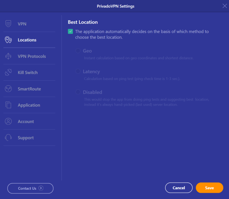This screenshot has height=199, width=229.
Task: Select the Geo radio option
Action: pyautogui.click(x=78, y=51)
